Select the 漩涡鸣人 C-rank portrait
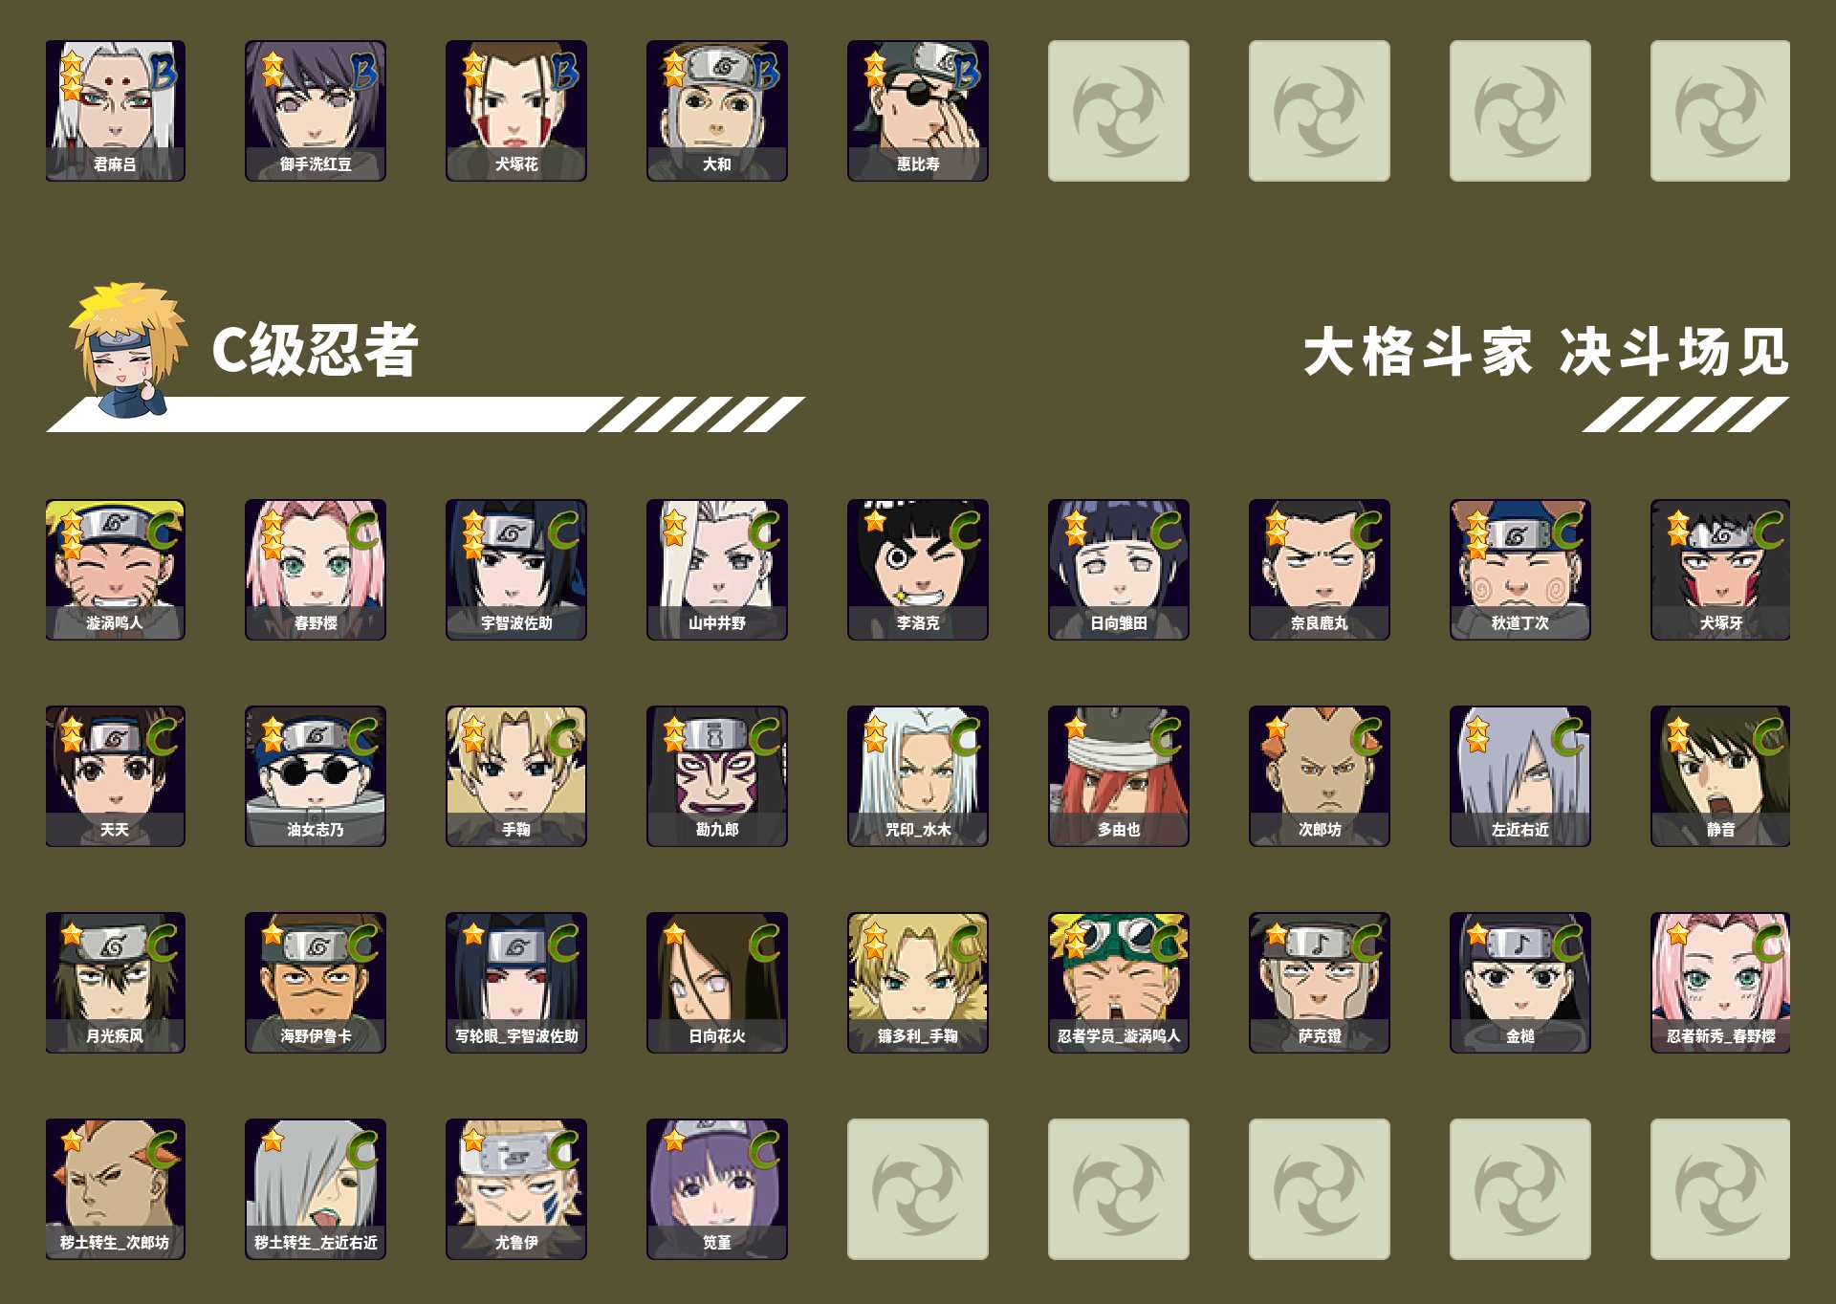 (115, 570)
